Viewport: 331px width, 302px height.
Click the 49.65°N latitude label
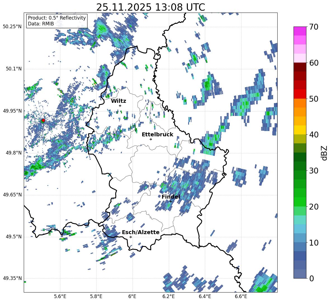click(x=12, y=195)
